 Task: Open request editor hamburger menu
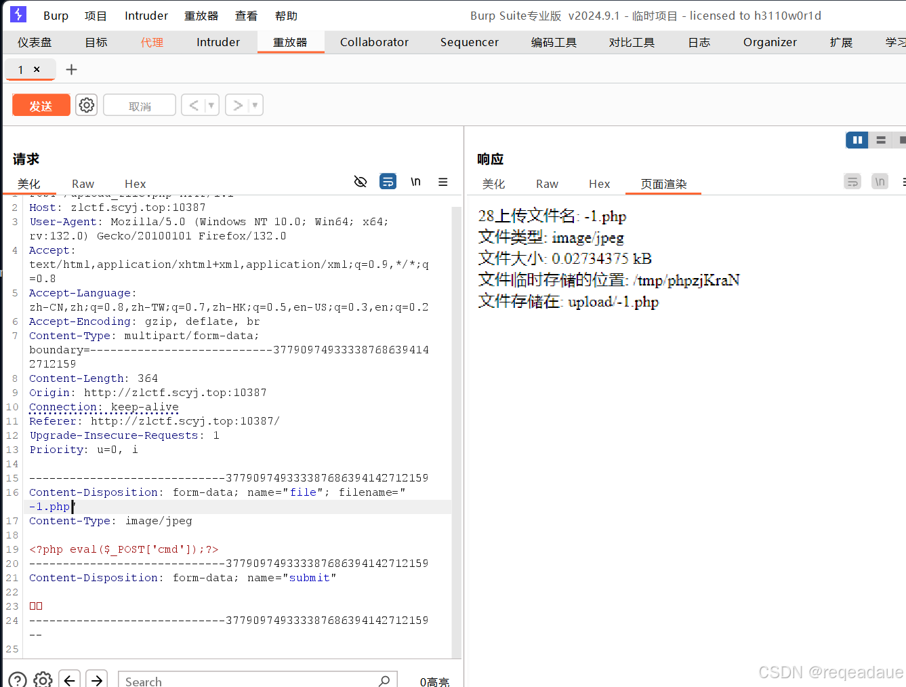[443, 182]
